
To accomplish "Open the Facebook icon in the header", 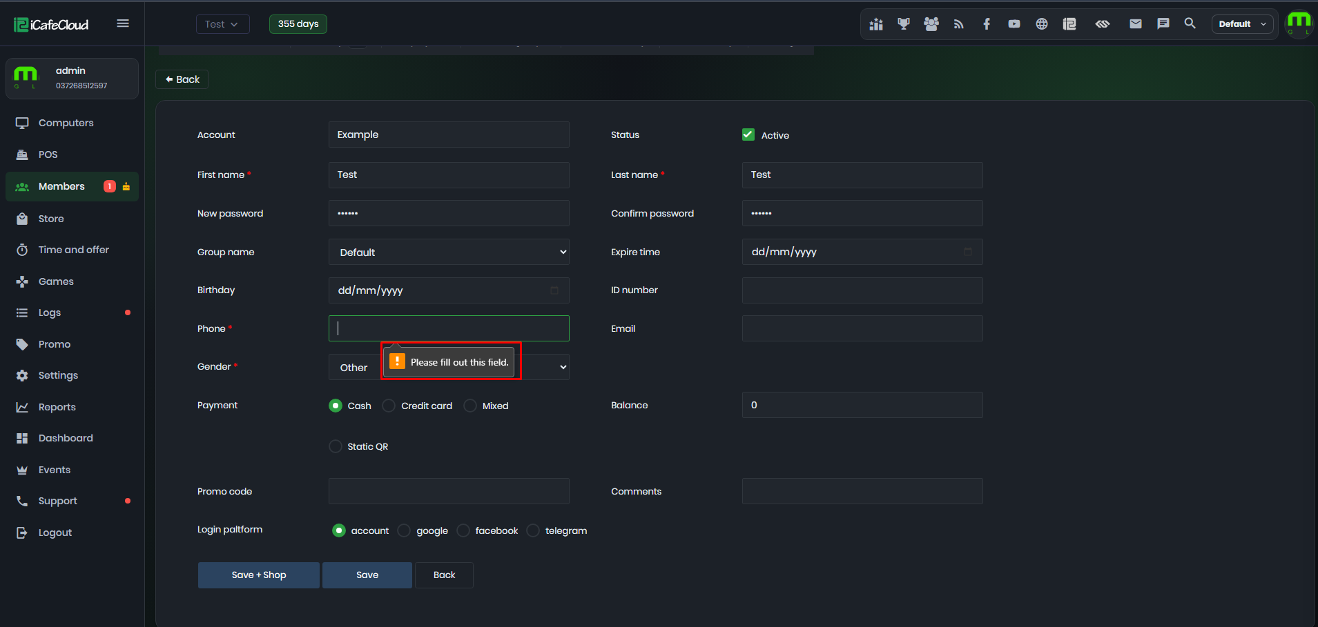I will pyautogui.click(x=987, y=24).
